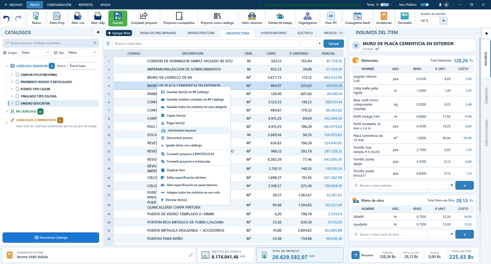This screenshot has width=491, height=264.
Task: Launch the Visor IFC 3D viewer
Action: tap(331, 18)
